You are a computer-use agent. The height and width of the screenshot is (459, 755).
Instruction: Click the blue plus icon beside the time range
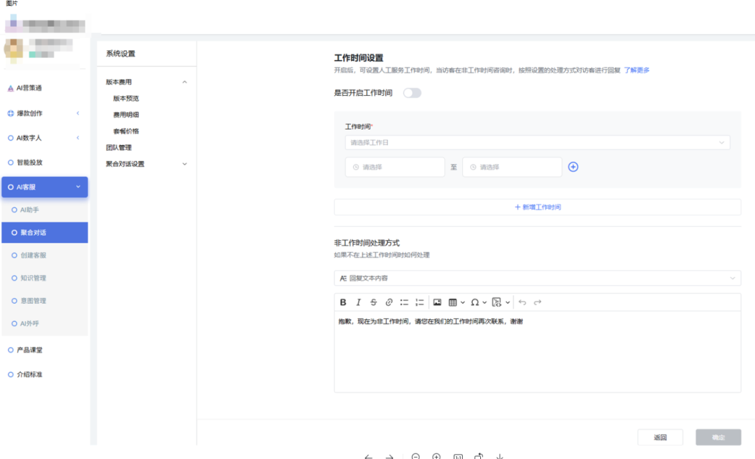point(573,167)
